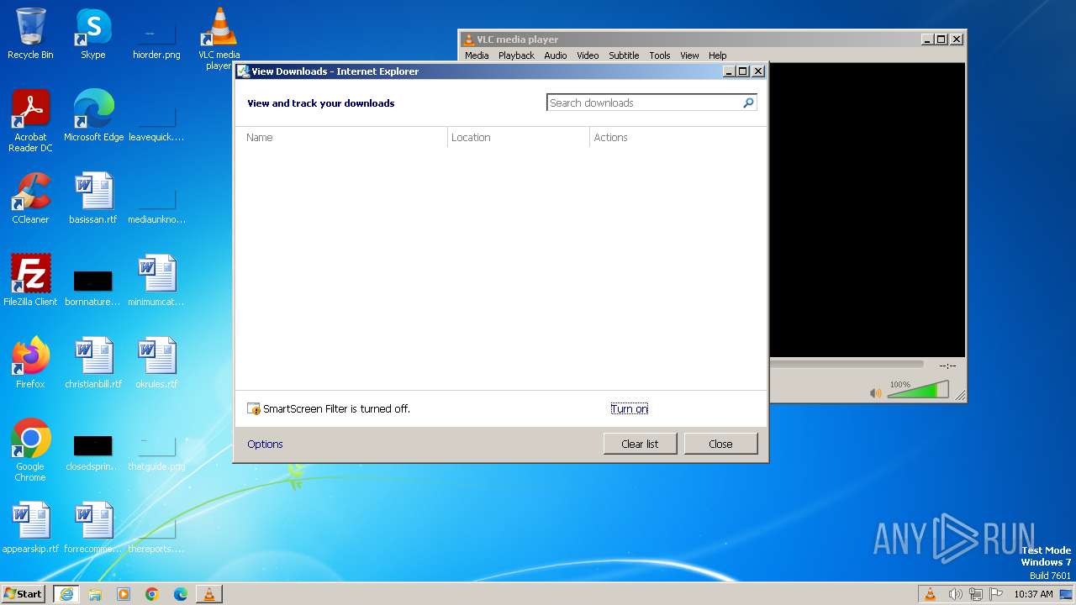This screenshot has width=1076, height=605.
Task: Launch Microsoft Edge from the desktop
Action: [93, 116]
